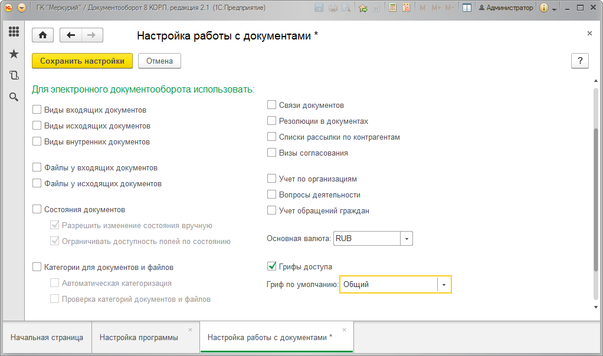Enable 'Виды исходящих документов' checkbox
Viewport: 603px width, 356px height.
(x=37, y=126)
